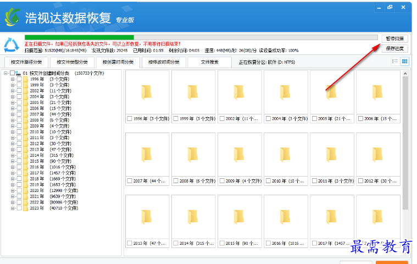Screen dimensions: 417x264
Task: Restore down the 浩视达数据恢复 window
Action: click(x=390, y=8)
